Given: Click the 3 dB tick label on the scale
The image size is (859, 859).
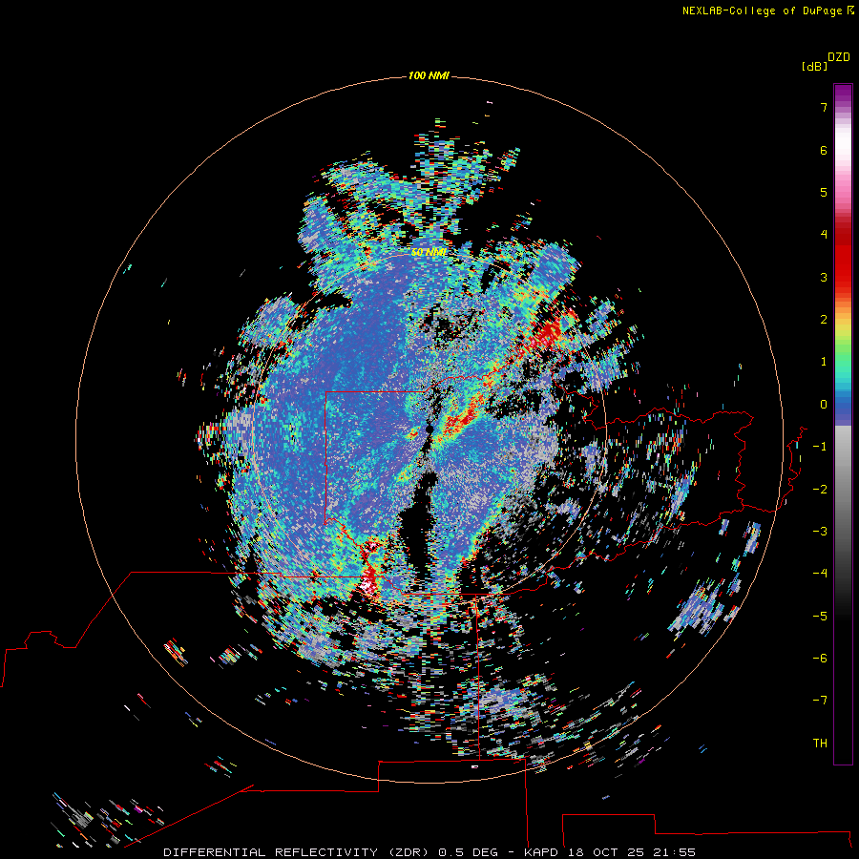Looking at the screenshot, I should pyautogui.click(x=824, y=277).
